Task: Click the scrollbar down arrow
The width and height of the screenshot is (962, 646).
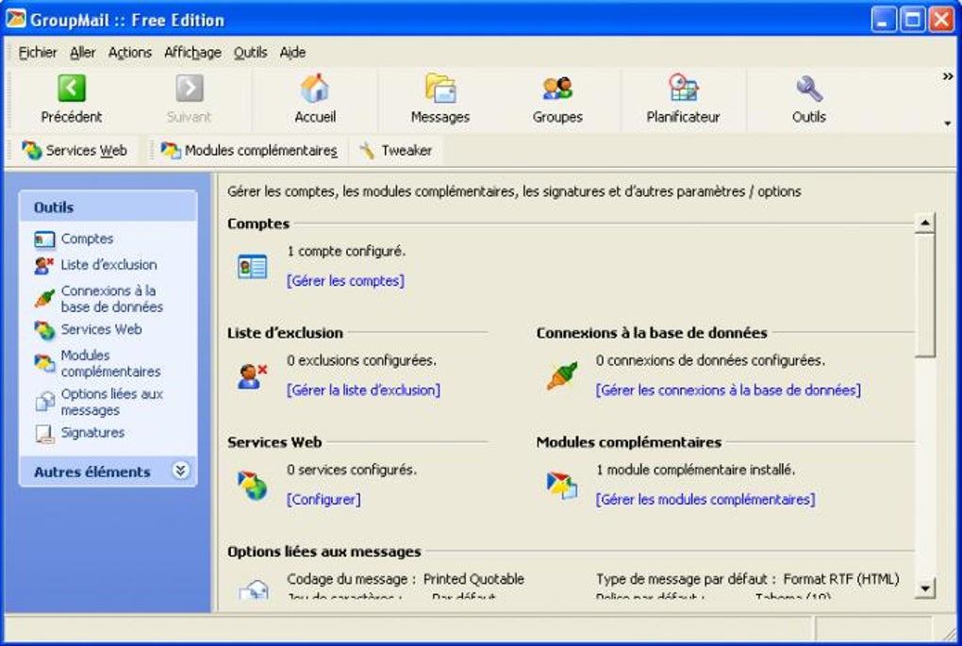Action: [924, 588]
